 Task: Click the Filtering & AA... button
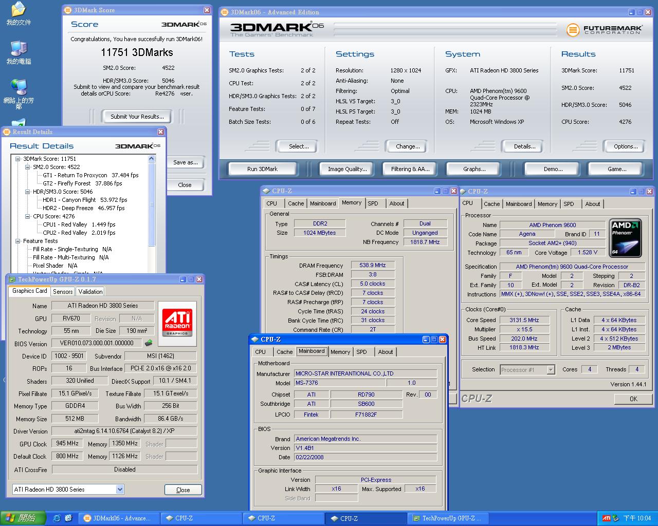tap(410, 169)
